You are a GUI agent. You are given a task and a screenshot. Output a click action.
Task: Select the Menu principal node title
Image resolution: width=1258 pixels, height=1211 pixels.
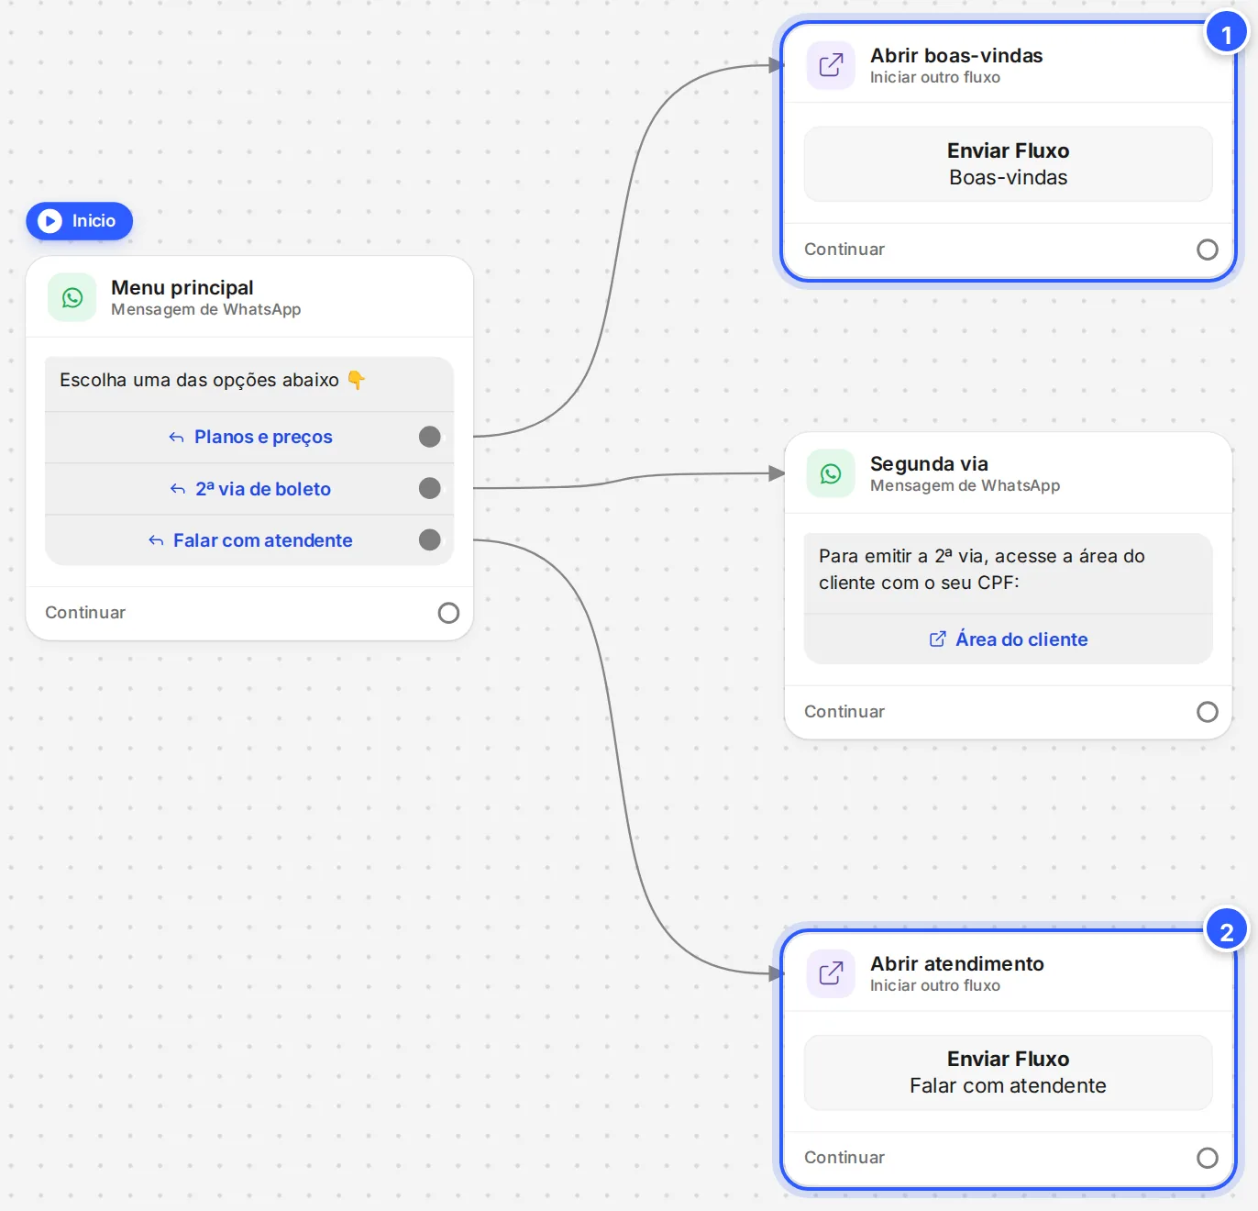point(182,287)
